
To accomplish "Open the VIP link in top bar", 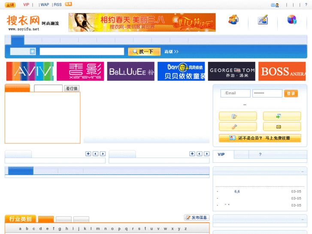I will pyautogui.click(x=26, y=5).
